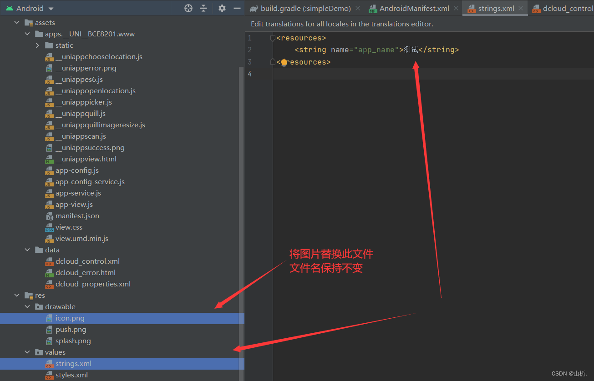Fold the resources tag at line 1

point(273,38)
